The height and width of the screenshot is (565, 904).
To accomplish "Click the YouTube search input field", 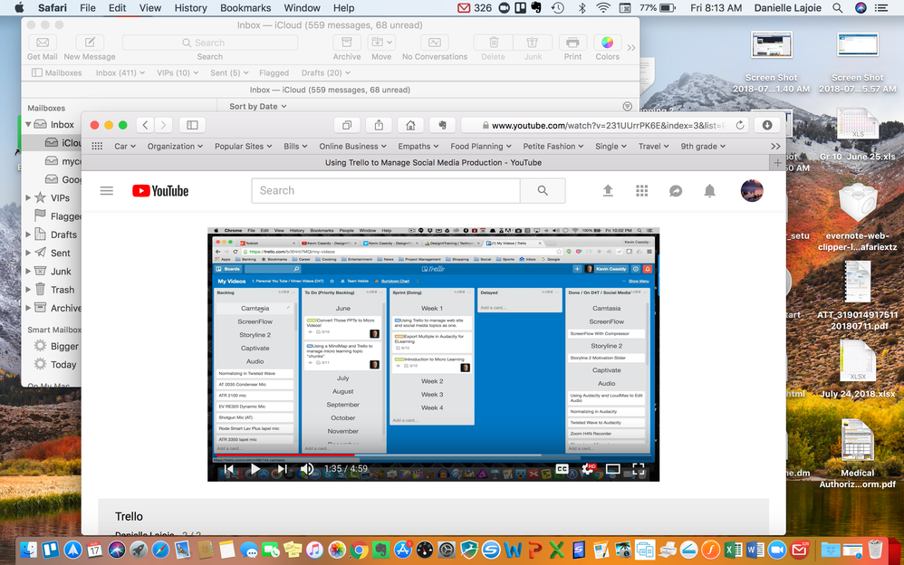I will pyautogui.click(x=386, y=190).
